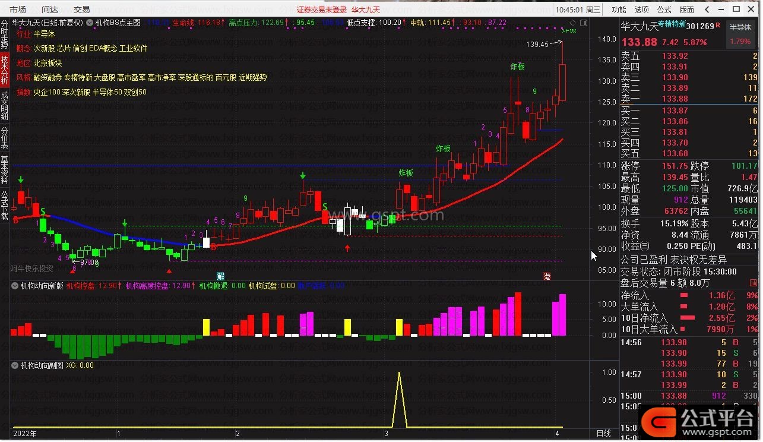Click the yellow XG signal spike

399,399
